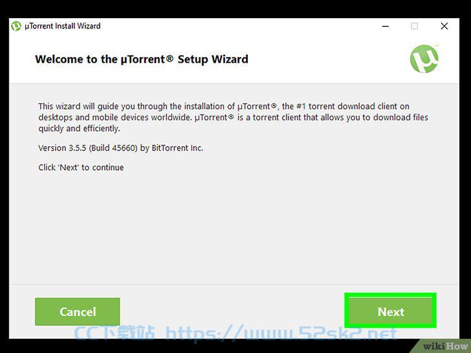The width and height of the screenshot is (471, 353).
Task: Click the 'desktops and mobile devices worldwide' phrase
Action: (115, 118)
